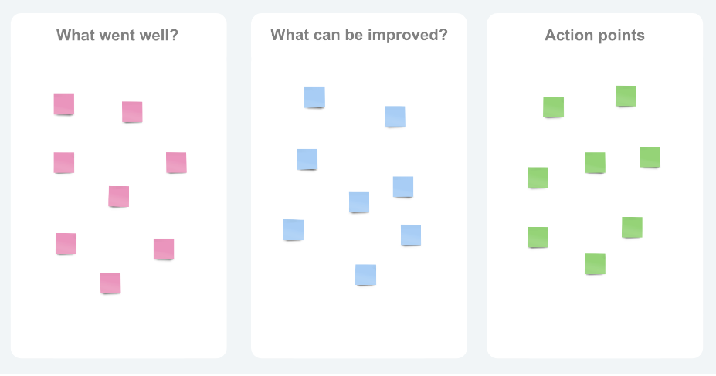Open the topmost green sticky note
This screenshot has width=716, height=376.
click(x=626, y=97)
